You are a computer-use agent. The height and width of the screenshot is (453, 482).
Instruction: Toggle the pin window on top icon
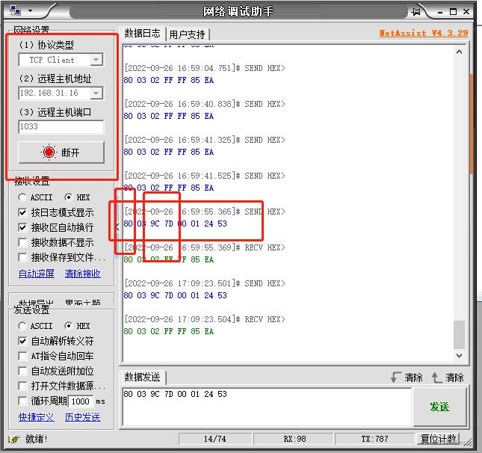[415, 12]
